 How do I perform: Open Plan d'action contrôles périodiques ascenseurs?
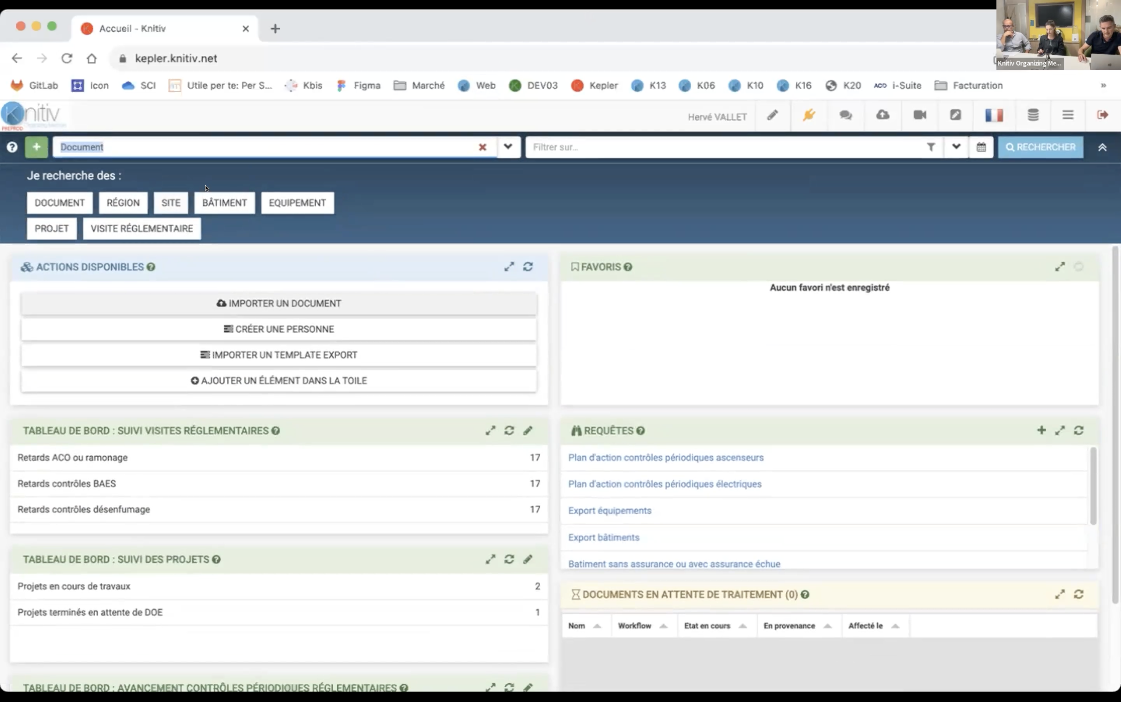[x=666, y=457]
